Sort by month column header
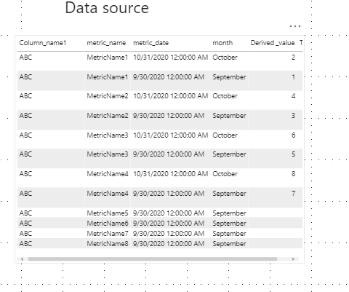Viewport: 349px width, 292px height. [x=222, y=43]
